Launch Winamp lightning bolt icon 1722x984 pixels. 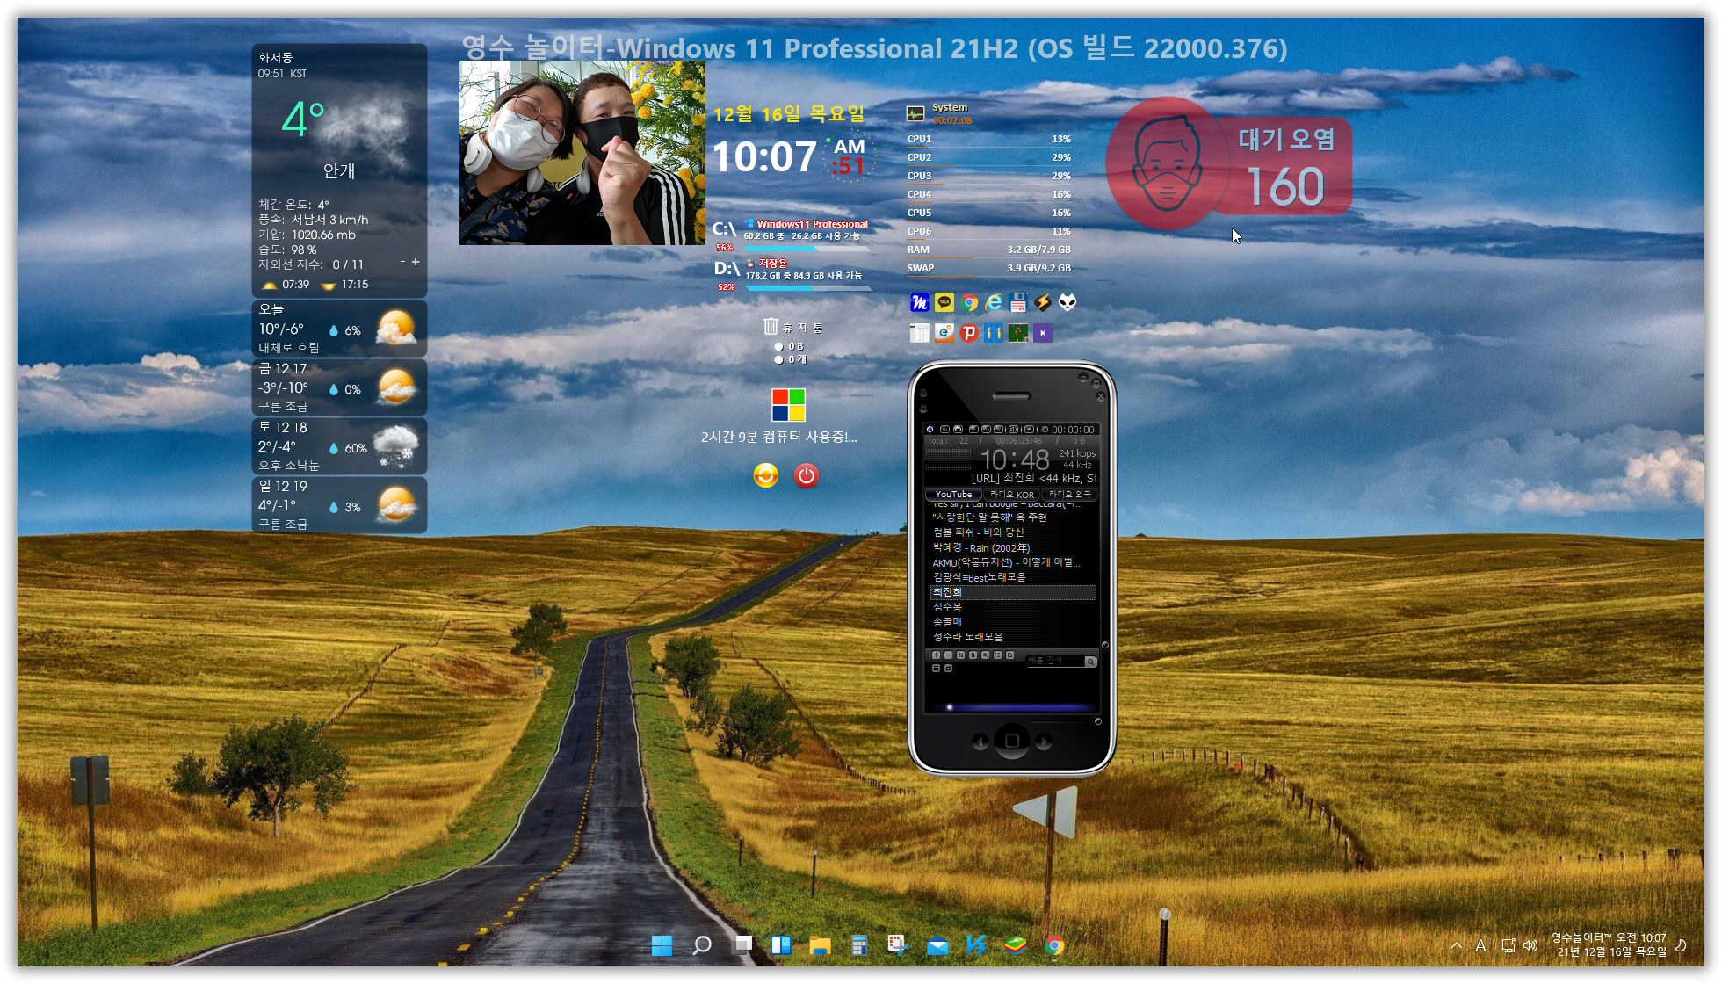pyautogui.click(x=1043, y=303)
